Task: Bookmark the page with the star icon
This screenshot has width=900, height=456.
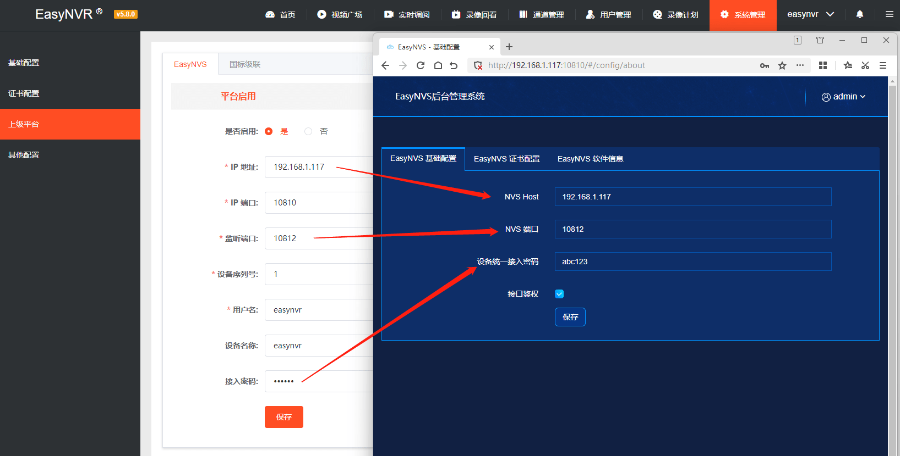Action: (782, 65)
